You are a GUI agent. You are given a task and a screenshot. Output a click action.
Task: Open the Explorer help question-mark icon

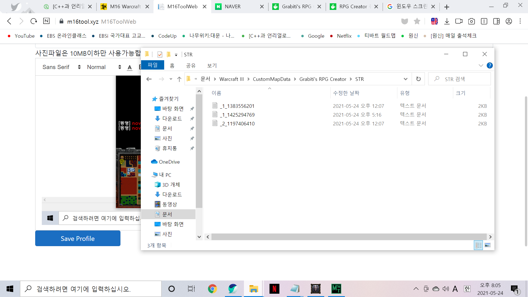click(x=490, y=65)
